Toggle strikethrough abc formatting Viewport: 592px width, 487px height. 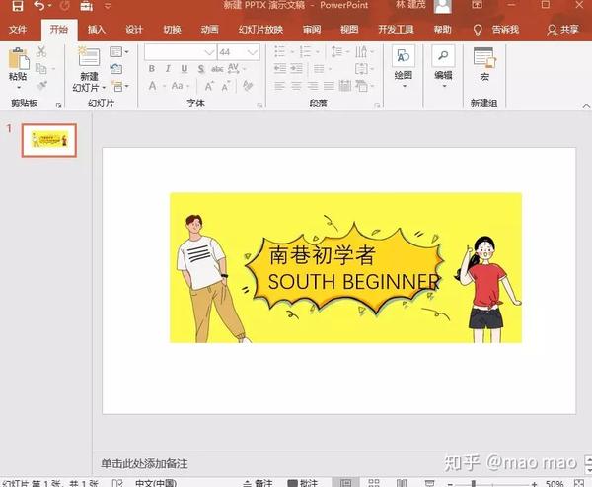[217, 69]
